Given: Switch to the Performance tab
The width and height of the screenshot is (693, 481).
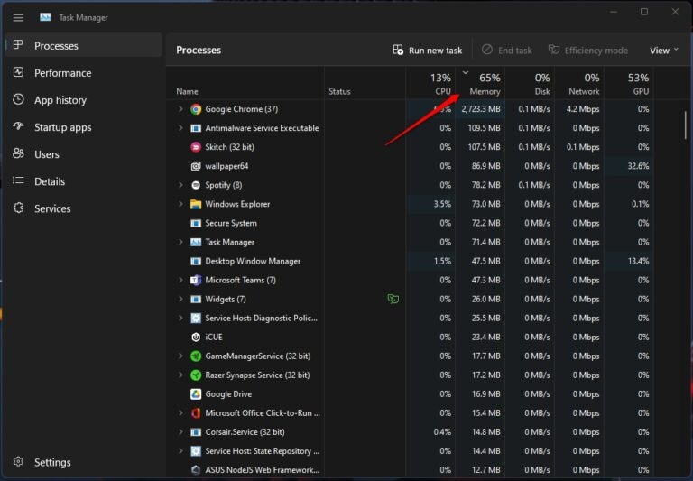Looking at the screenshot, I should point(62,73).
